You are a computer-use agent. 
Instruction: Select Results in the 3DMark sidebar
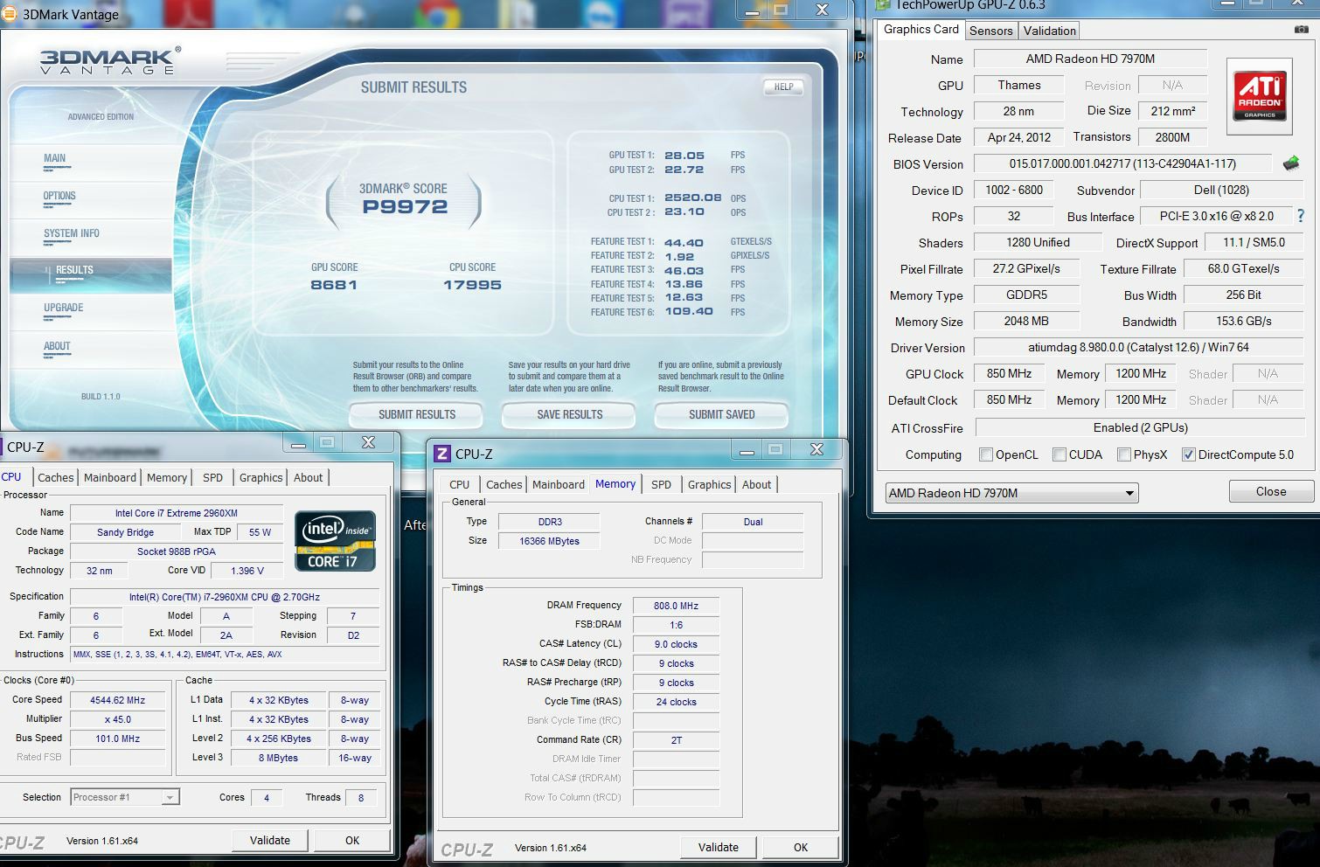click(x=91, y=274)
